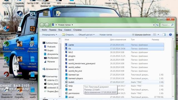Open the IObit Uninstaller desktop shortcut
This screenshot has width=178, height=100.
pyautogui.click(x=6, y=47)
